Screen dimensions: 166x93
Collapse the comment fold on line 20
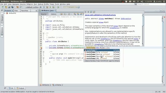point(44,52)
